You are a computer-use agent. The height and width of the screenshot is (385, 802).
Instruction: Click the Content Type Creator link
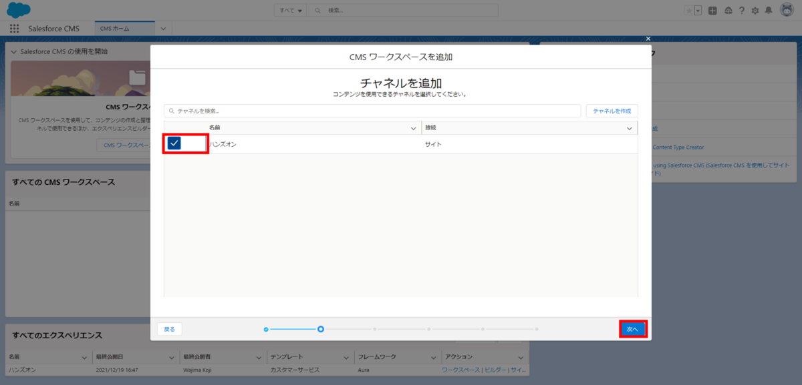[678, 147]
